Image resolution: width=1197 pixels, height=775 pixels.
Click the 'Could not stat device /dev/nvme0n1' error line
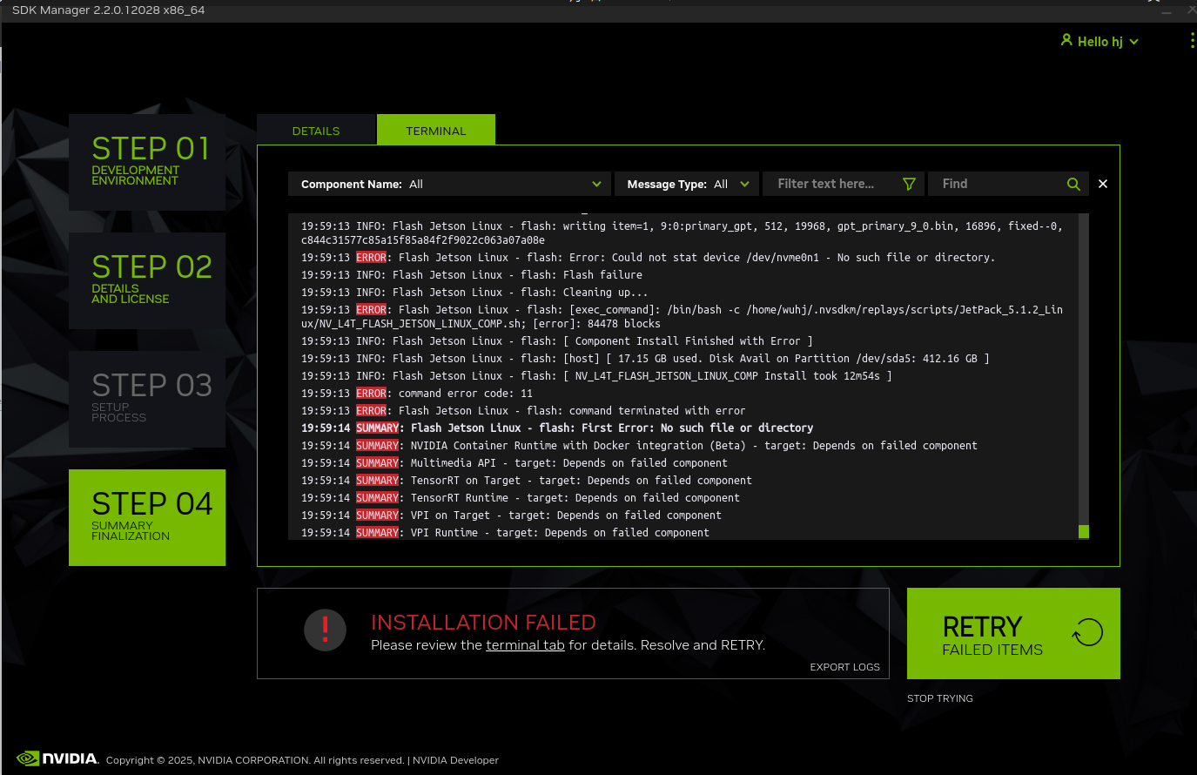tap(648, 258)
